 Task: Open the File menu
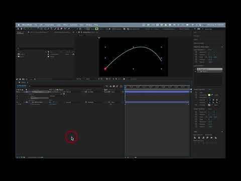pos(36,25)
